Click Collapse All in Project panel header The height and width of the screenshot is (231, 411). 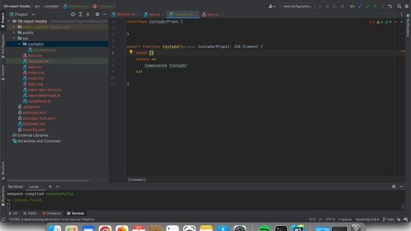(88, 14)
